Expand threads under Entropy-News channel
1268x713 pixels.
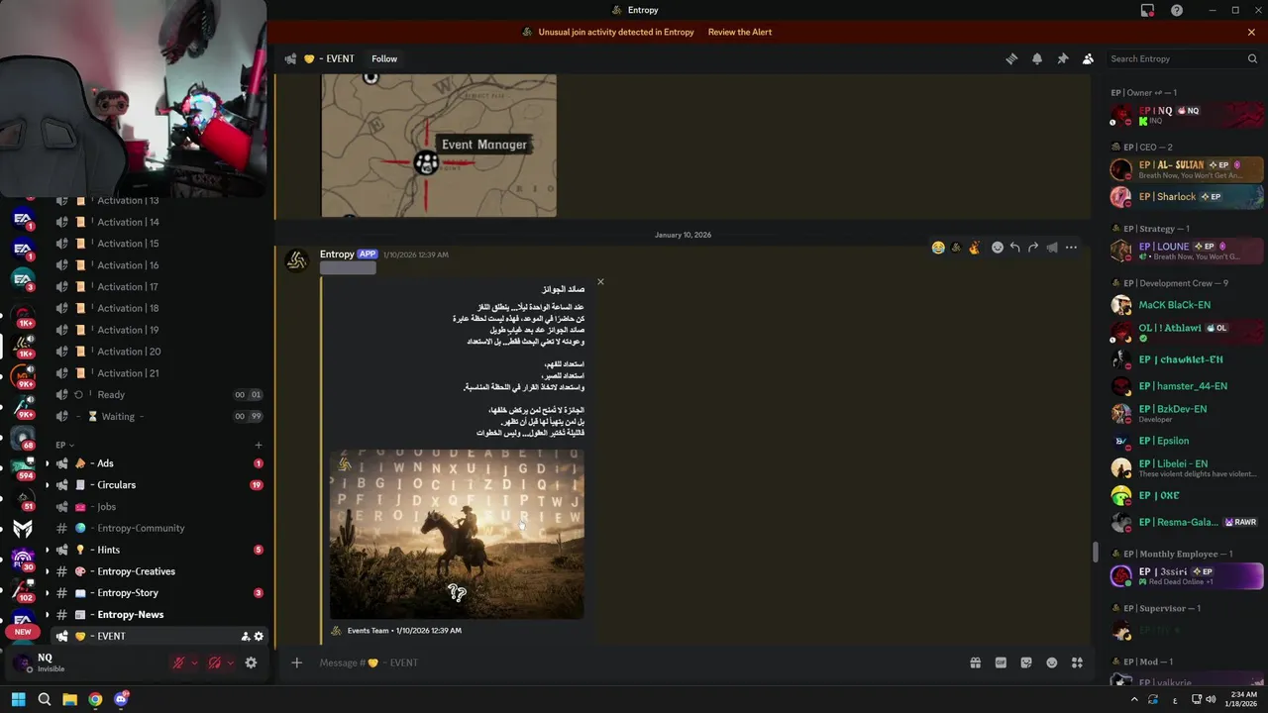click(47, 615)
